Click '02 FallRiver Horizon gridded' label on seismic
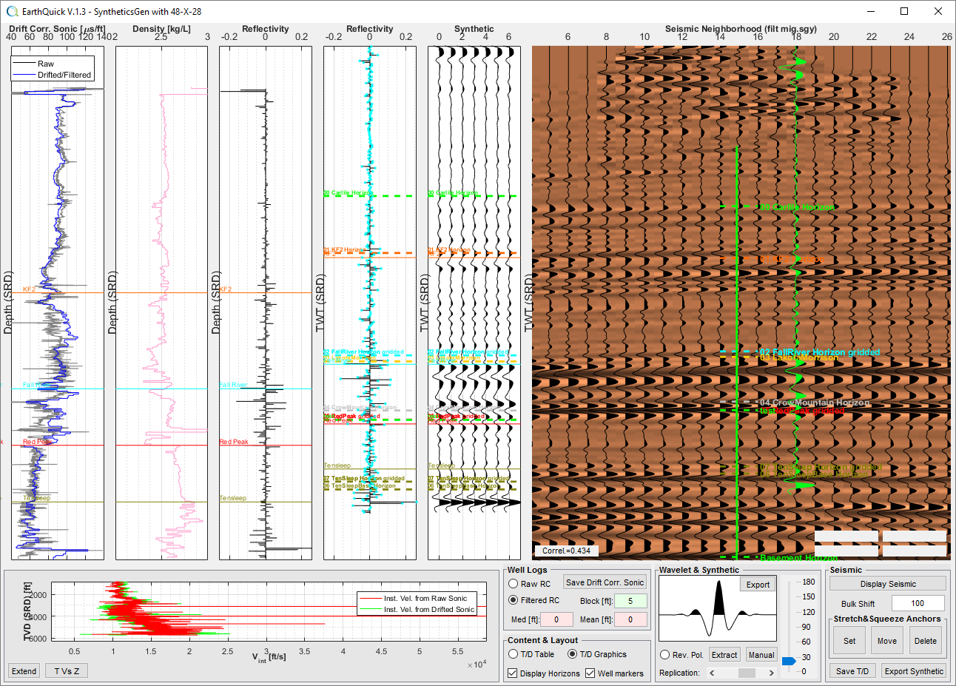This screenshot has height=686, width=956. (820, 352)
